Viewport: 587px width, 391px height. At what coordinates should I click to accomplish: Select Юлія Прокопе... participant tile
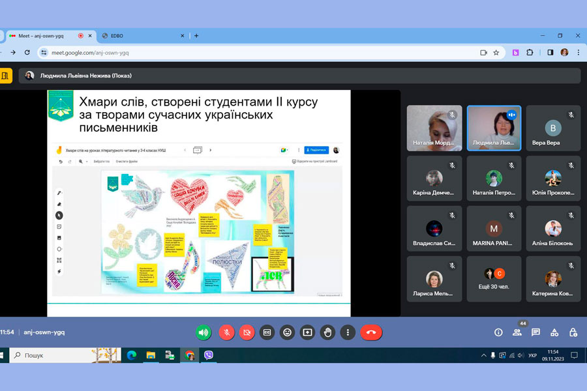click(x=553, y=179)
